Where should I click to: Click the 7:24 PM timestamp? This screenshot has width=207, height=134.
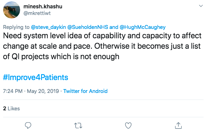point(13,91)
